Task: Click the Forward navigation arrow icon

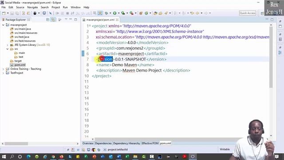Action: pyautogui.click(x=206, y=13)
